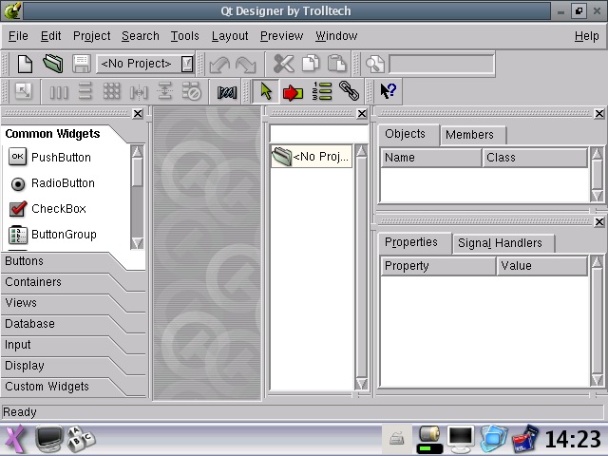This screenshot has width=608, height=456.
Task: Select the ButtonGroup widget
Action: point(64,235)
